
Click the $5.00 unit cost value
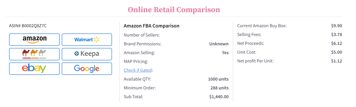click(x=336, y=52)
